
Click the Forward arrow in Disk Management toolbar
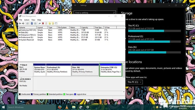click(x=23, y=23)
